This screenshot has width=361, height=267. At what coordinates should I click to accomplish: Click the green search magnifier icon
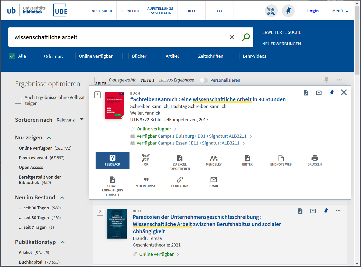(246, 37)
